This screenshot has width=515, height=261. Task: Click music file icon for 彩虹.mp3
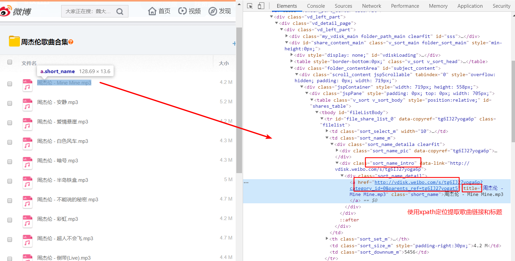point(27,221)
